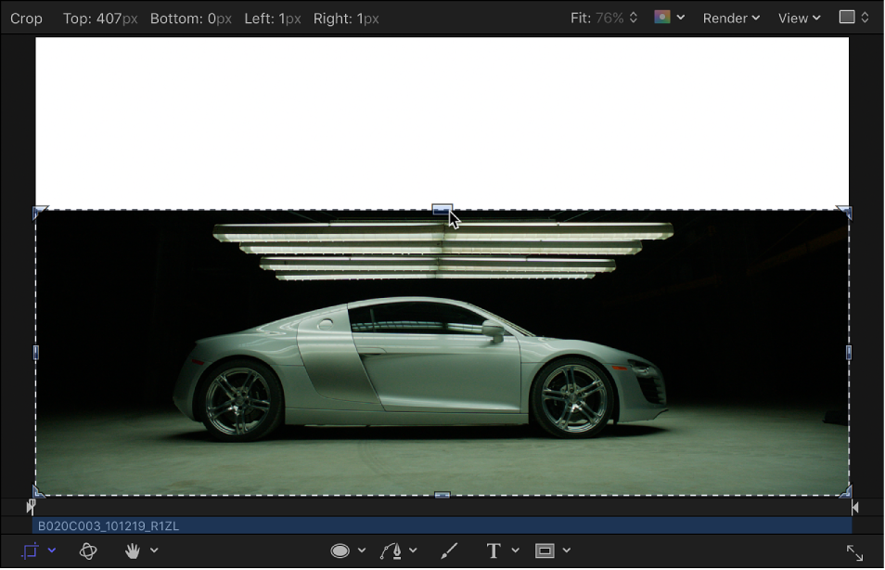Open the View menu
Image resolution: width=885 pixels, height=570 pixels.
coord(798,18)
